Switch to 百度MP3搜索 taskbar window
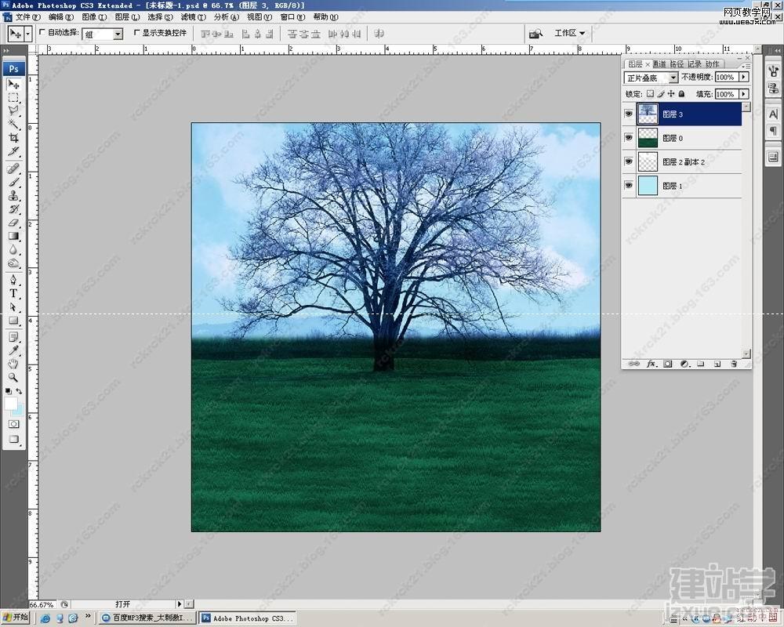784x627 pixels. tap(147, 618)
